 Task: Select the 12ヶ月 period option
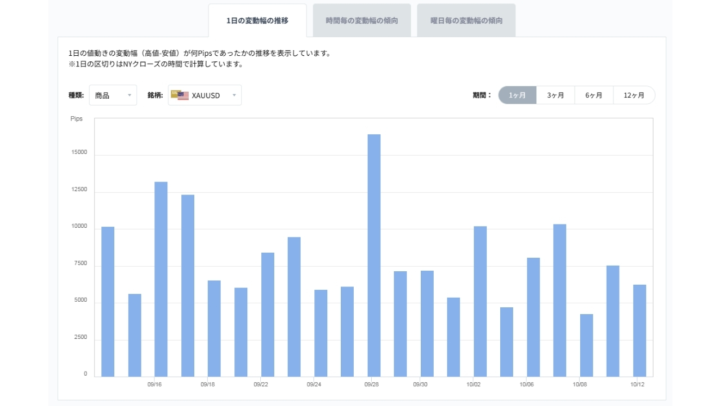634,95
